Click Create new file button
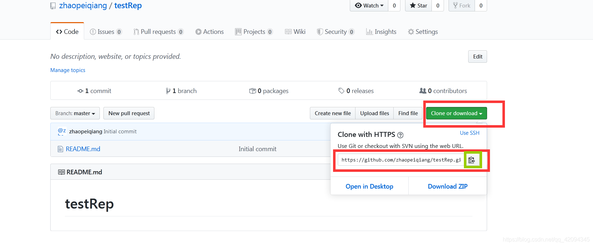Screen dimensions: 593x246 point(333,113)
